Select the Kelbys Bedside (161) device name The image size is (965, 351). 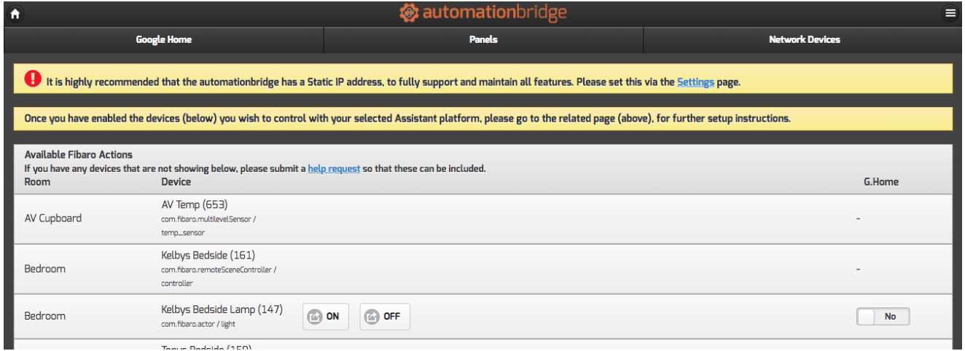pyautogui.click(x=208, y=256)
